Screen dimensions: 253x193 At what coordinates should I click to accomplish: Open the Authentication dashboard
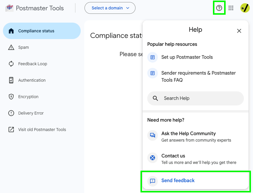click(x=32, y=80)
